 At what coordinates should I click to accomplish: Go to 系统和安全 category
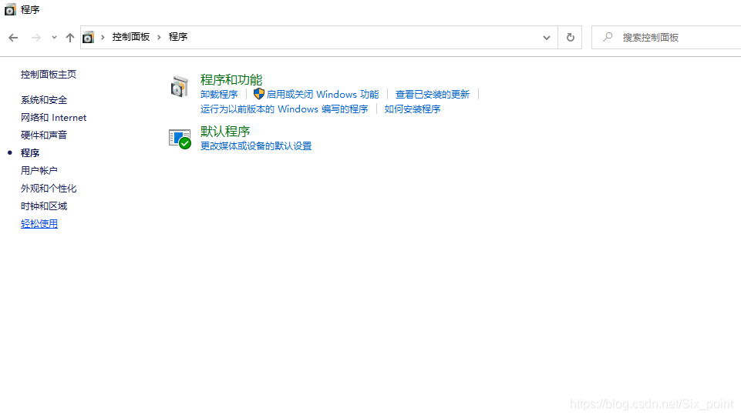tap(44, 100)
